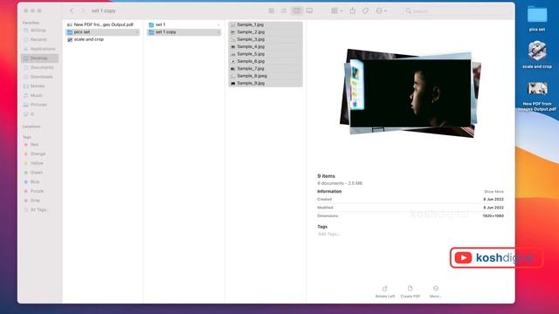Open Pictures in the sidebar
The image size is (559, 314).
click(x=38, y=105)
